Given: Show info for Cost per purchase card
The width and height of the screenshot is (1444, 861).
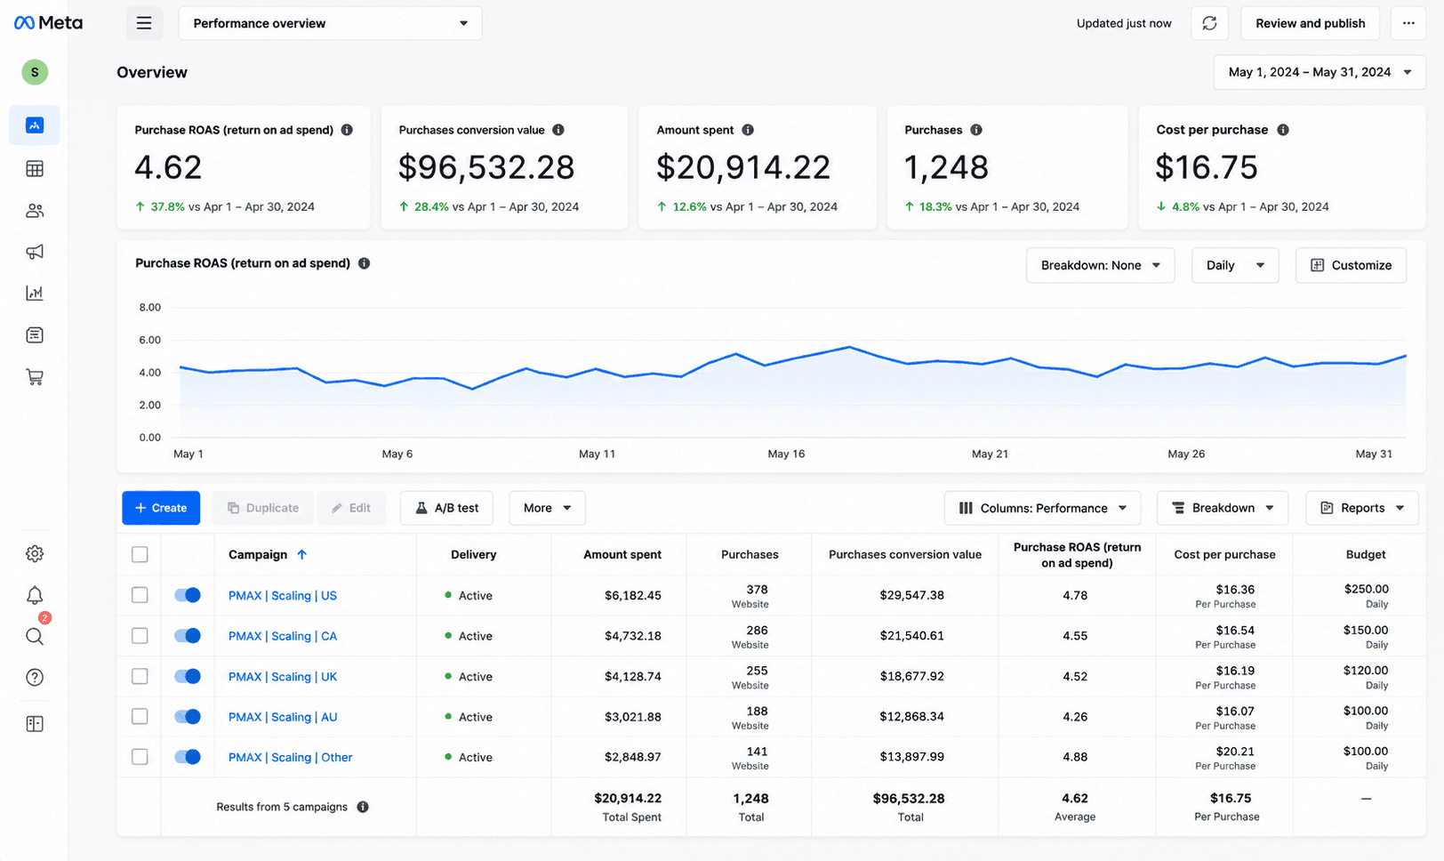Looking at the screenshot, I should click(1283, 130).
